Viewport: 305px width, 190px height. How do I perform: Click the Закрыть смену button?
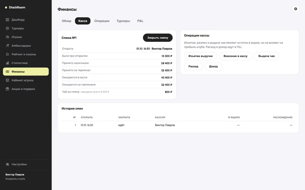pos(158,38)
